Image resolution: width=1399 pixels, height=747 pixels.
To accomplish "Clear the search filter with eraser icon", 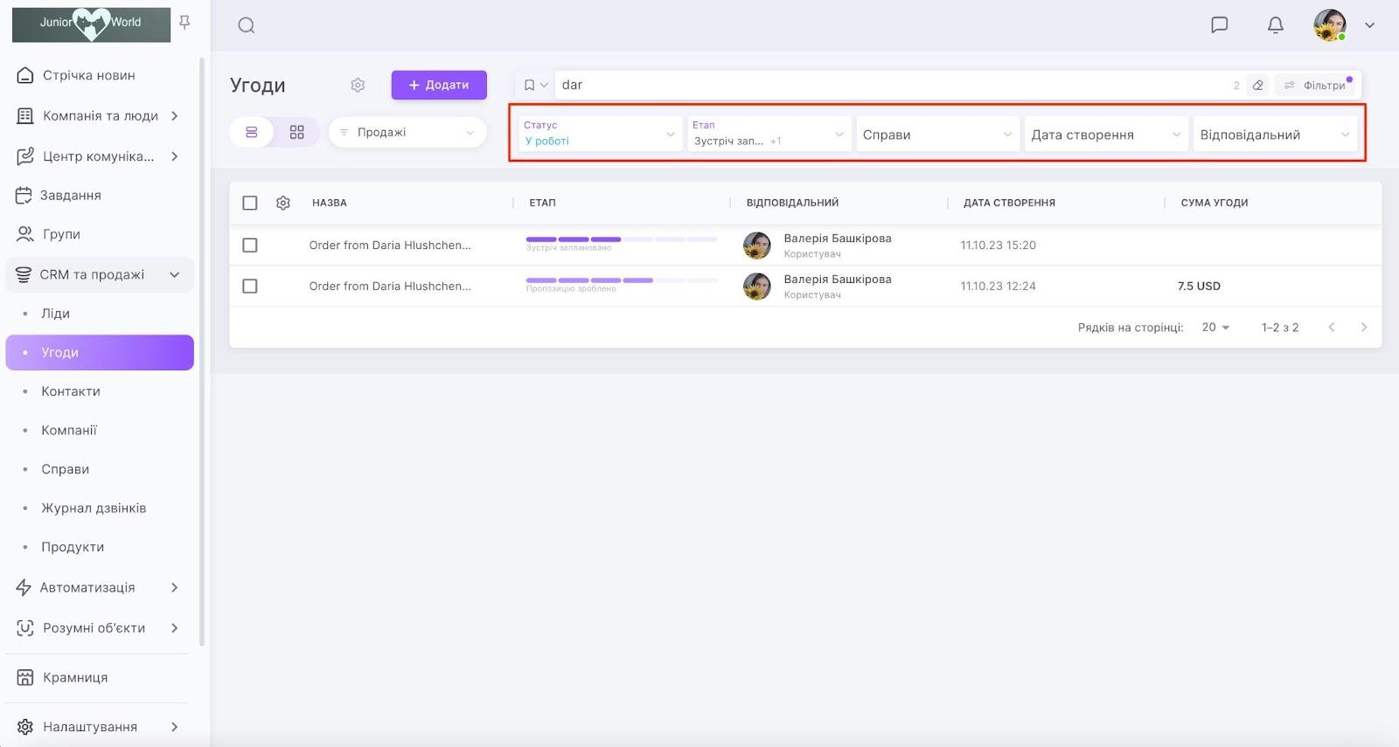I will (1257, 85).
